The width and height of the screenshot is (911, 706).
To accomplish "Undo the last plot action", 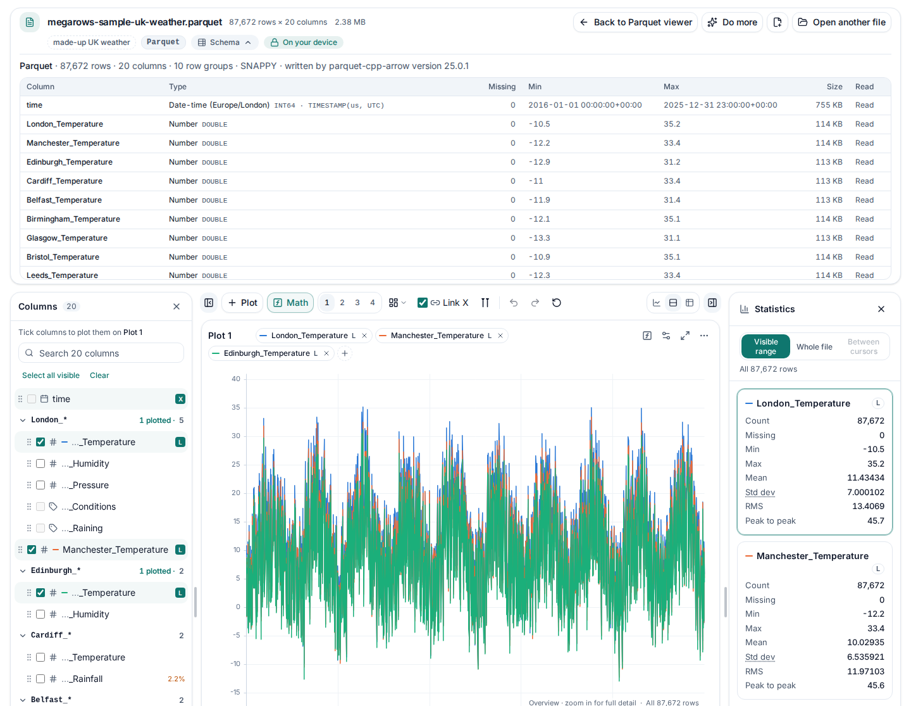I will (514, 303).
